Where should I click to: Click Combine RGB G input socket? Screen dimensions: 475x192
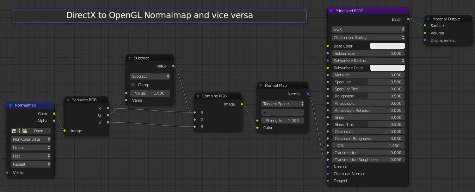pyautogui.click(x=195, y=120)
